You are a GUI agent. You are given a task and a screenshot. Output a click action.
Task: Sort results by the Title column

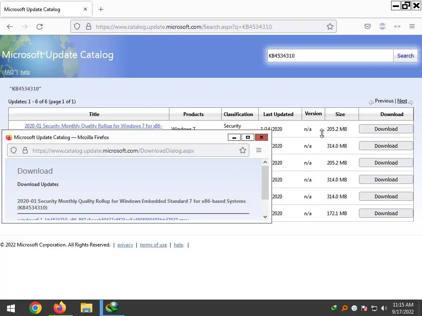tap(94, 114)
